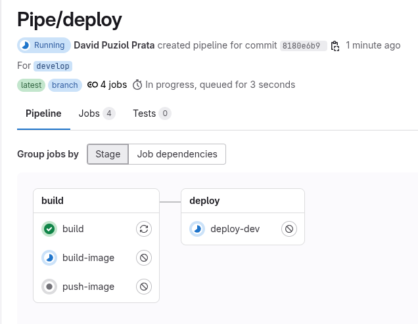Image resolution: width=418 pixels, height=324 pixels.
Task: Cancel the deploy-dev job
Action: pos(289,229)
